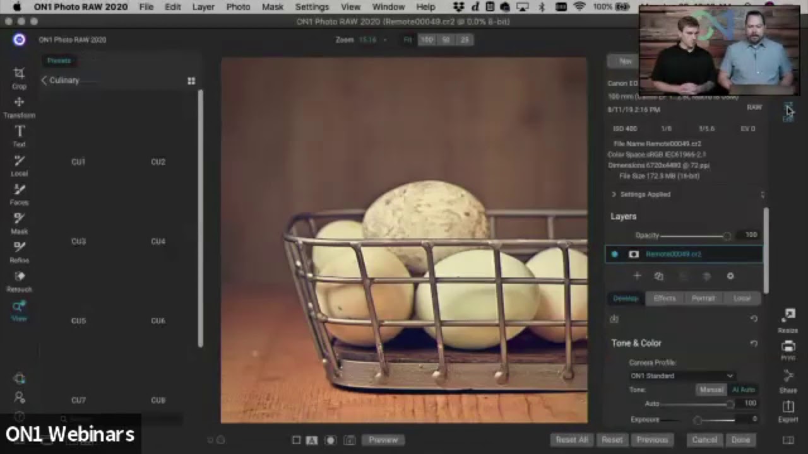Click the Previous button
The image size is (808, 454).
[x=651, y=440]
